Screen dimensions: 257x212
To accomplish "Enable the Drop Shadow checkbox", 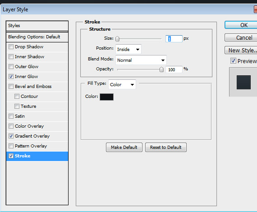I will [11, 47].
